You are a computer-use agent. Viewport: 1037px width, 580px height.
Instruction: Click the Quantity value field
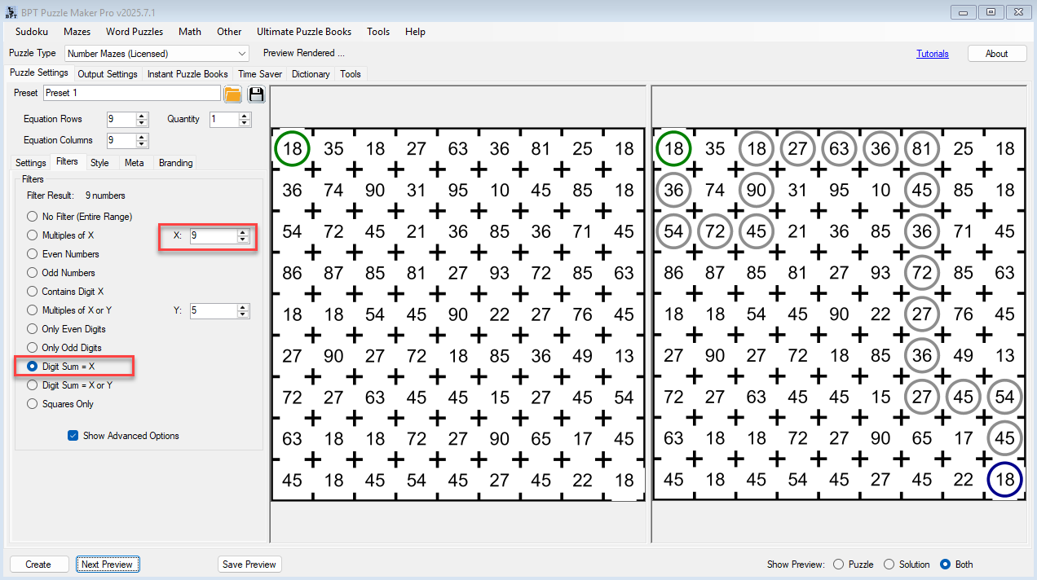[x=224, y=119]
